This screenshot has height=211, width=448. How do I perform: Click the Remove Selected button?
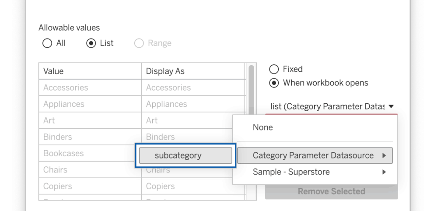[x=331, y=191]
